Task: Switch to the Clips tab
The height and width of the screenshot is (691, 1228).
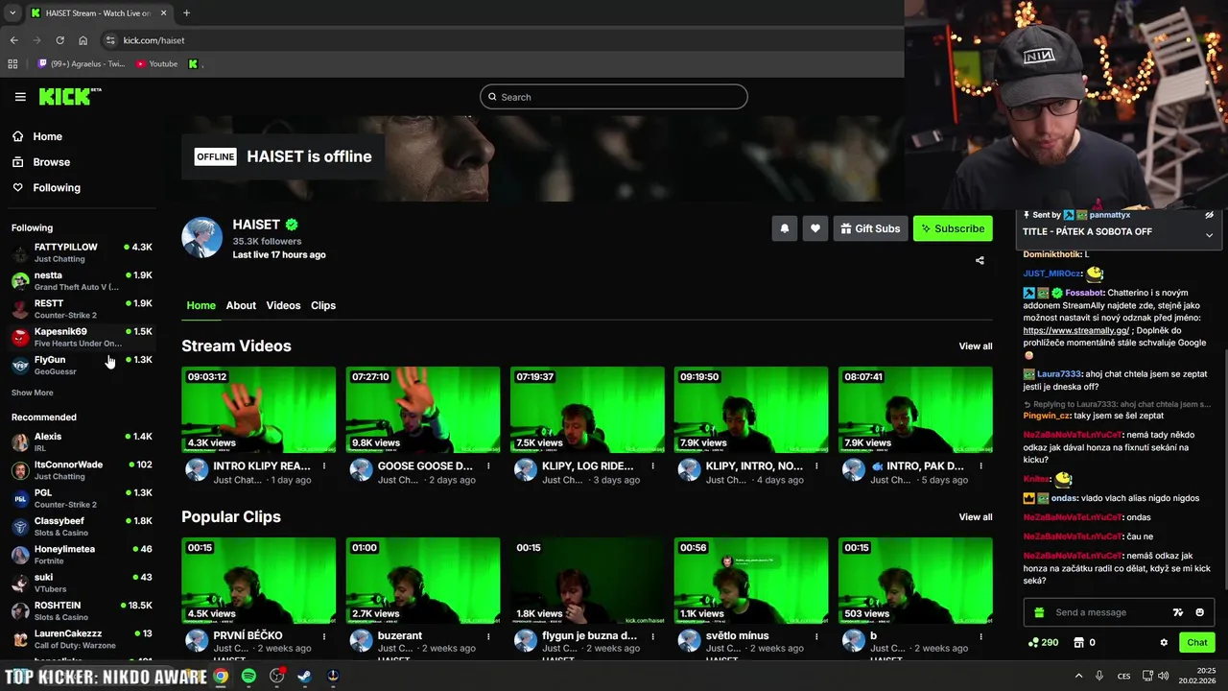Action: tap(323, 305)
